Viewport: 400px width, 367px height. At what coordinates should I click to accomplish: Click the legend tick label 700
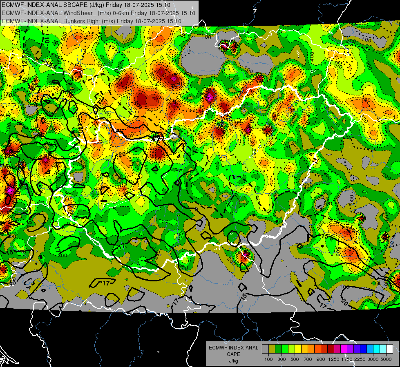[x=308, y=359]
